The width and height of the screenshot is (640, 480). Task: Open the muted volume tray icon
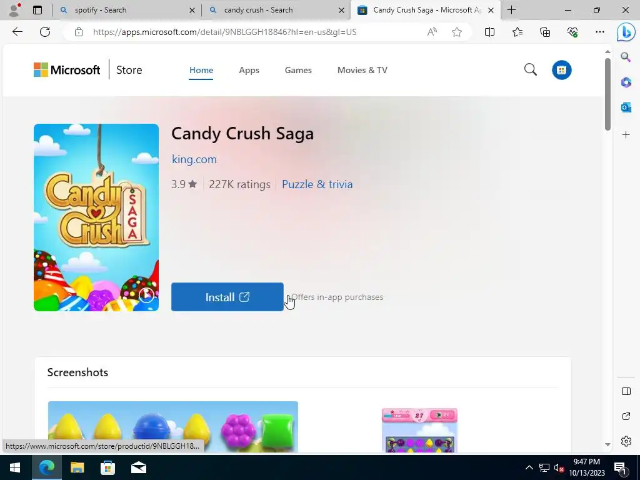point(559,467)
